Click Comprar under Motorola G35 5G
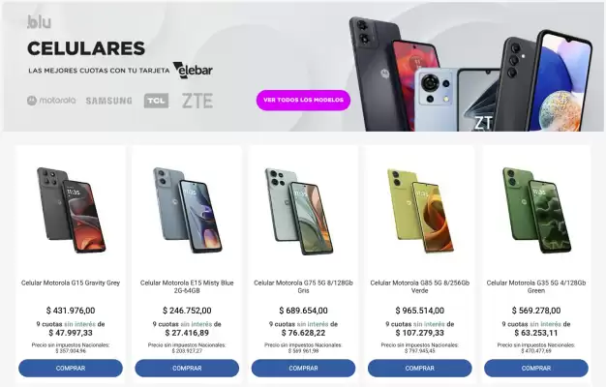Viewport: 606px width, 387px height. point(536,368)
